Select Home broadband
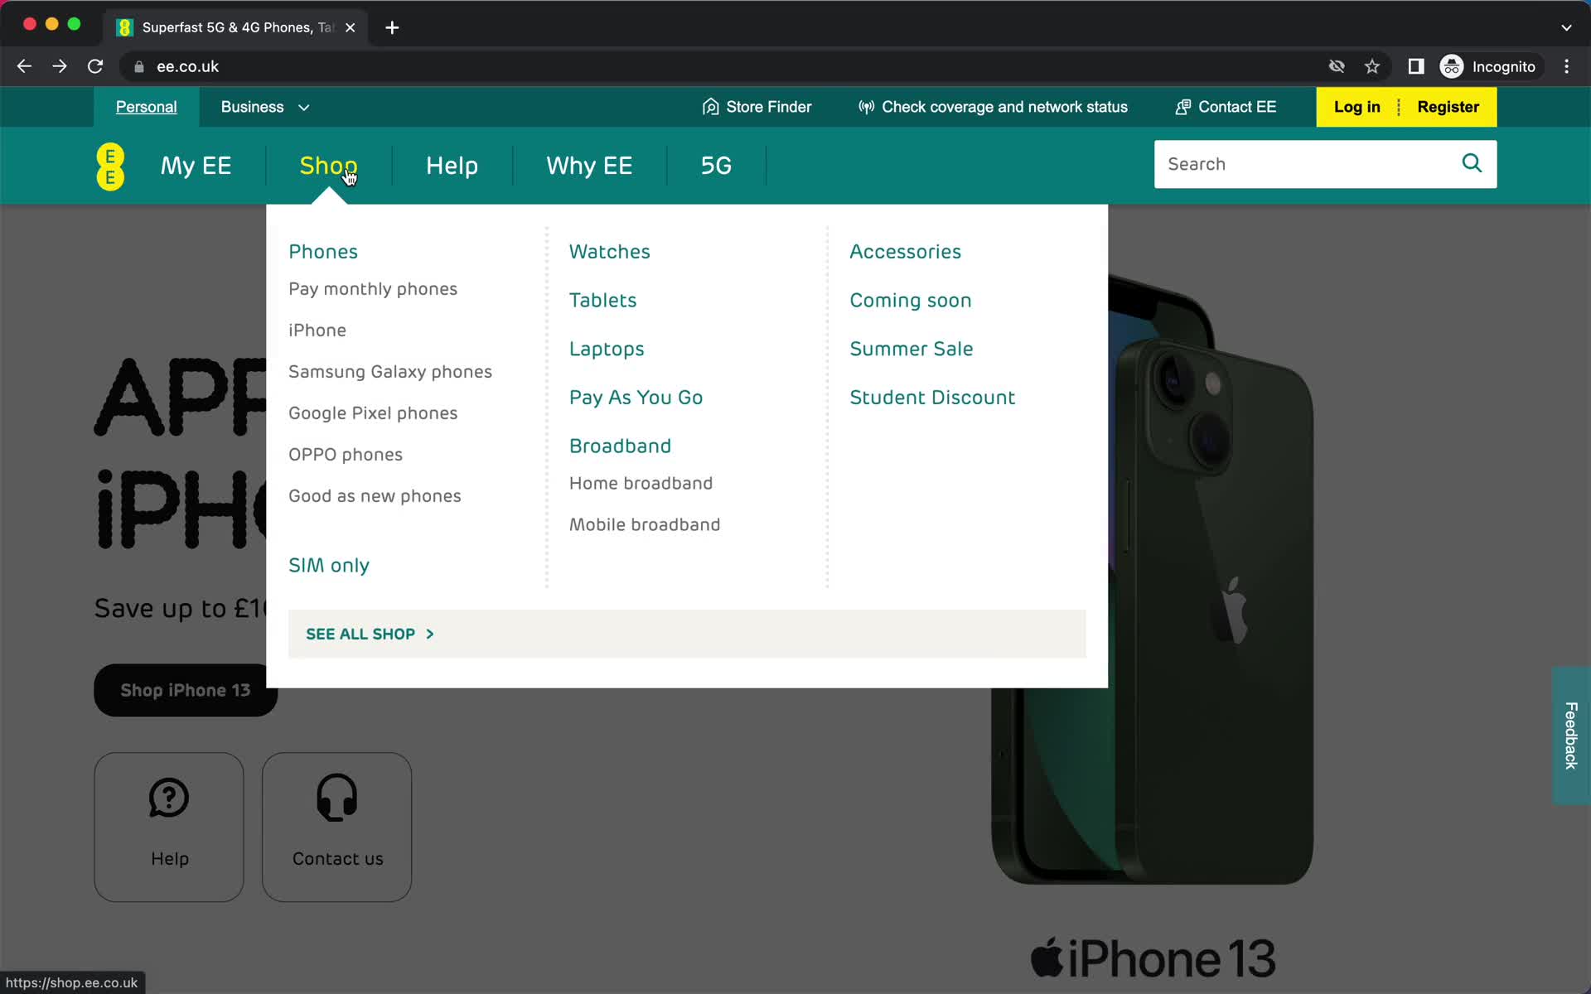Screen dimensions: 1591x994 (641, 484)
